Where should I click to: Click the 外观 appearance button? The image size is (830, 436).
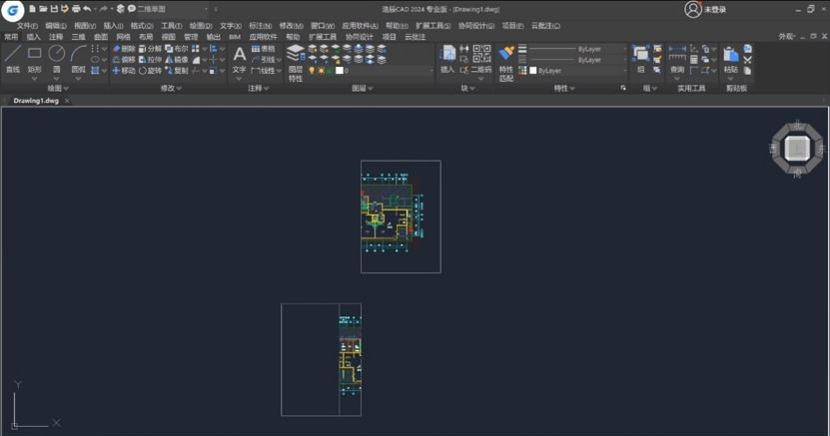point(786,37)
